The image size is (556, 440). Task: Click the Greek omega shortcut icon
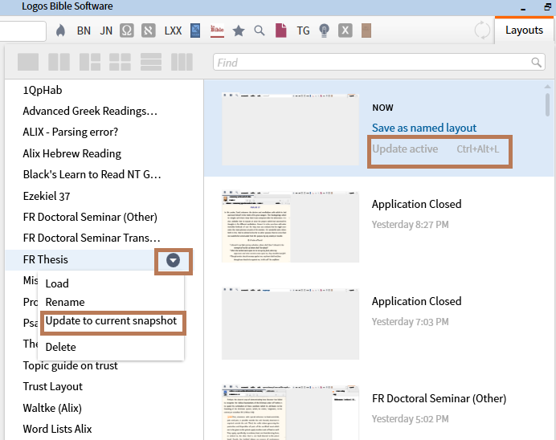(x=127, y=31)
